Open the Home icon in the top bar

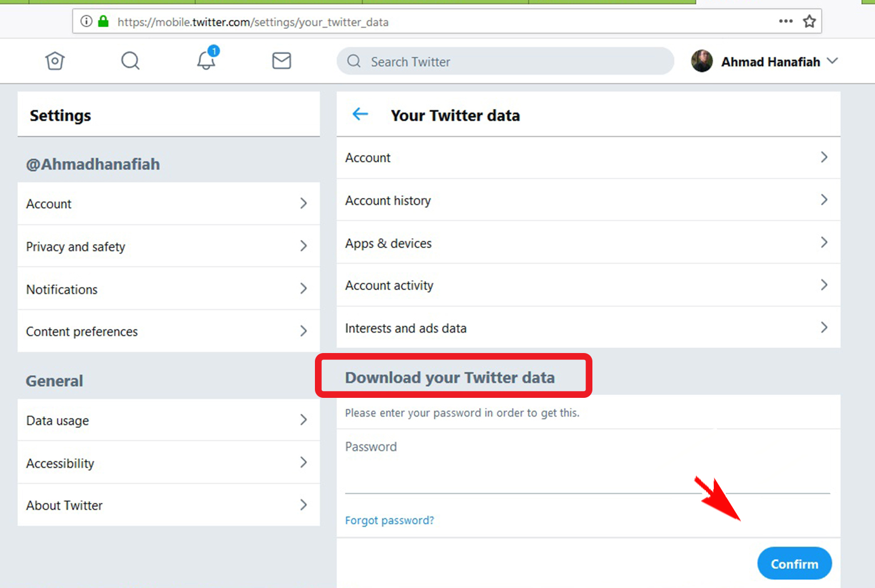tap(54, 61)
